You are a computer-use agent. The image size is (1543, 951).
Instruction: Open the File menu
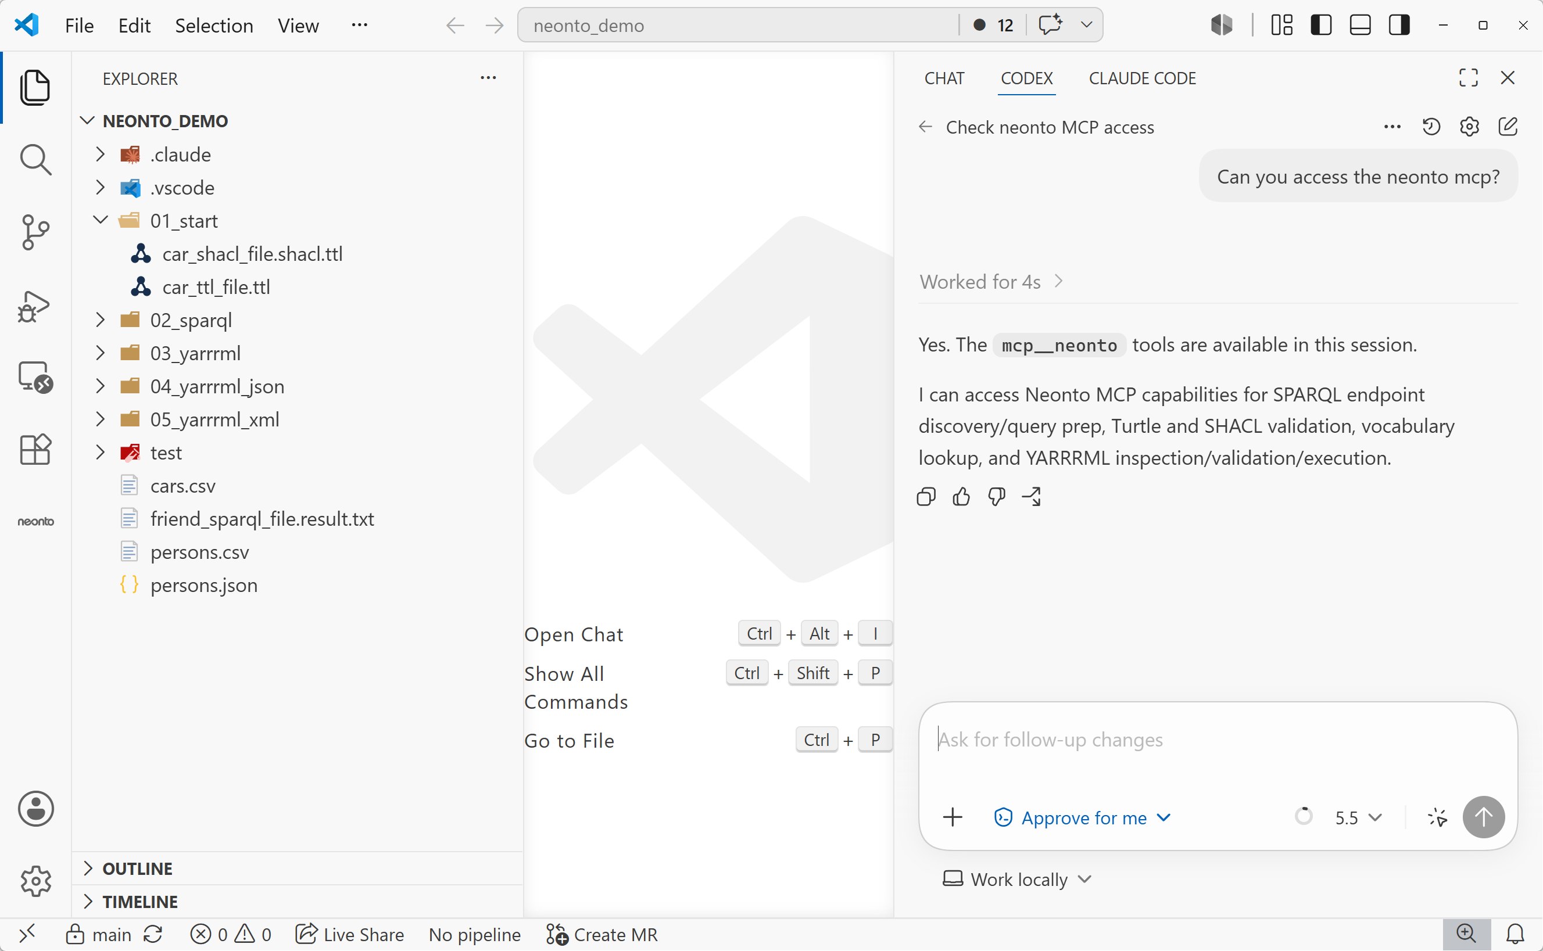[x=79, y=25]
